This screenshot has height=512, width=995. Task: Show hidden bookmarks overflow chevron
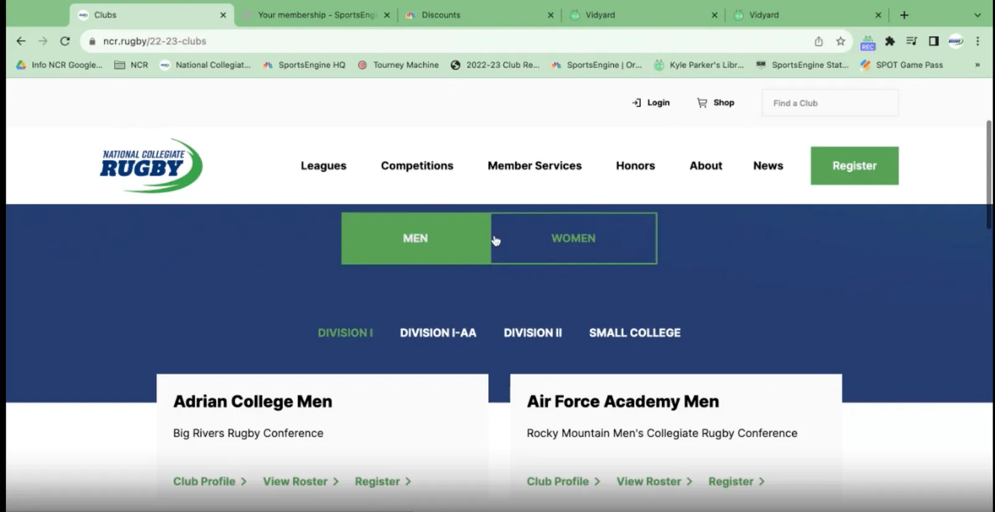(978, 65)
